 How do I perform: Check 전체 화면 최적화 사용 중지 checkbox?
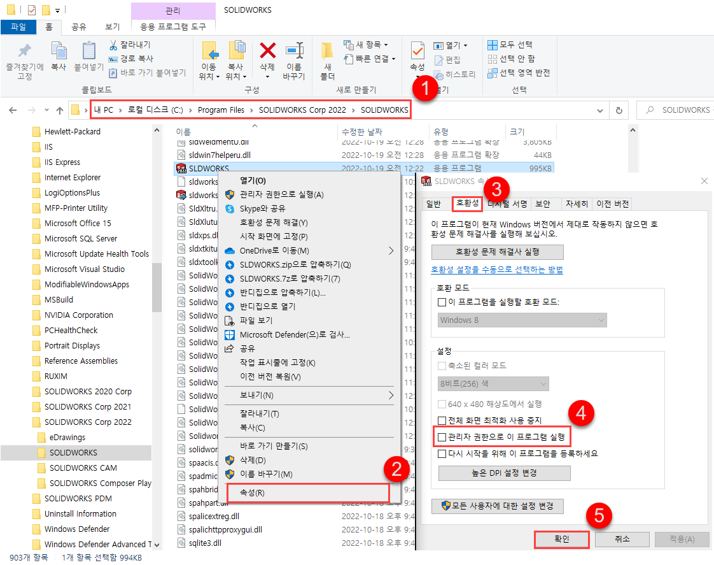click(x=442, y=420)
